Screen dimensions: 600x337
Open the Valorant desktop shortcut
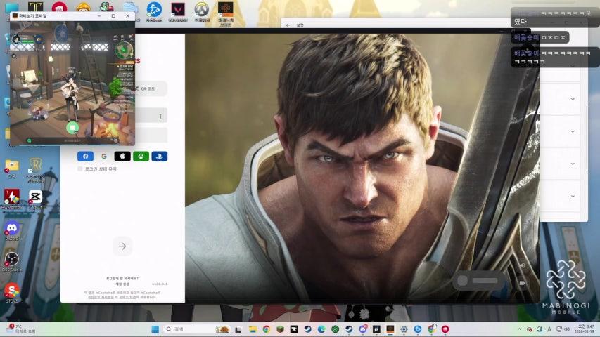(178, 11)
